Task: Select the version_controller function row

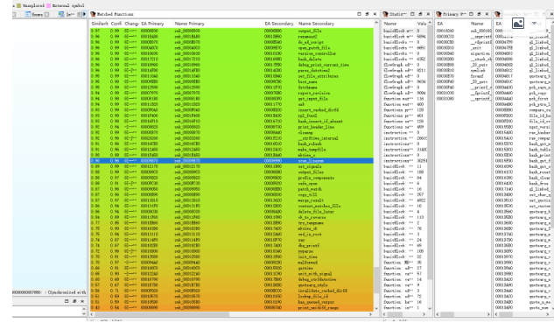Action: [x=231, y=53]
